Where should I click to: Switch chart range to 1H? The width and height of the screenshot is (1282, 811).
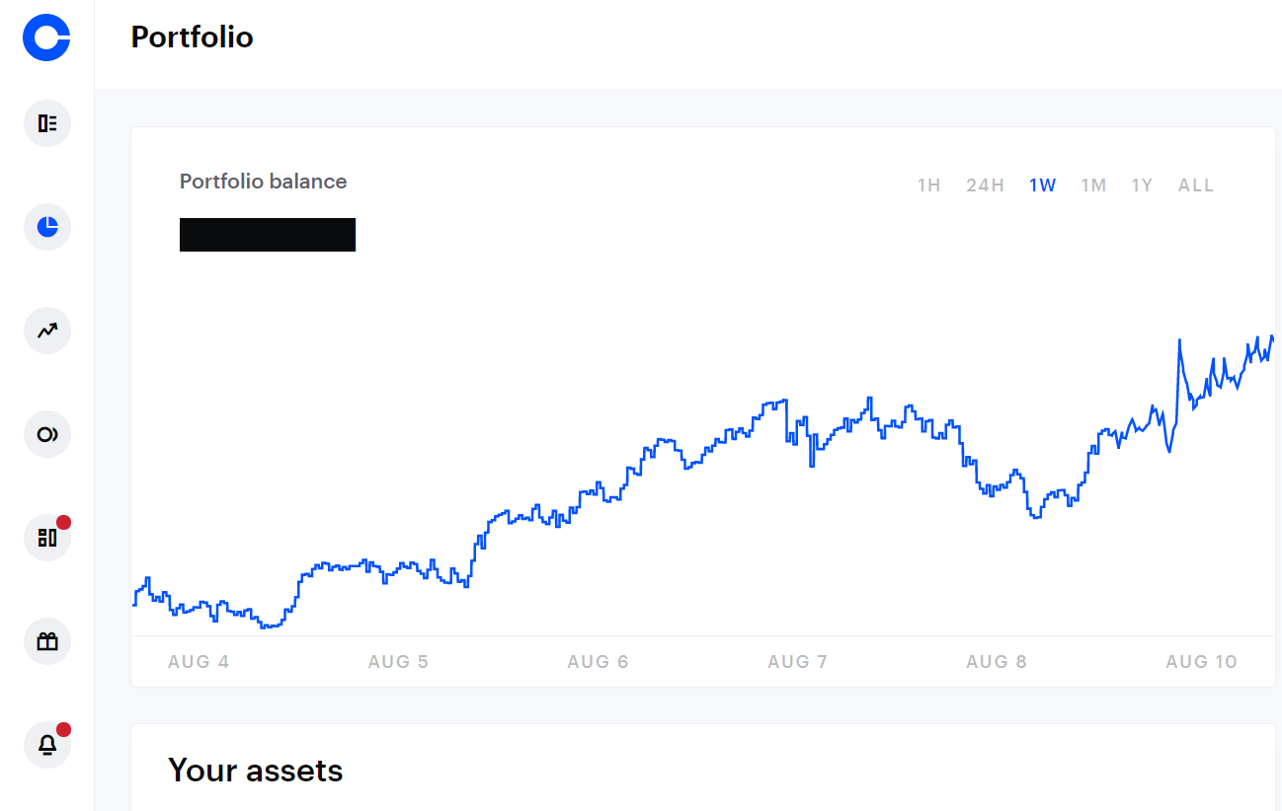pyautogui.click(x=928, y=185)
